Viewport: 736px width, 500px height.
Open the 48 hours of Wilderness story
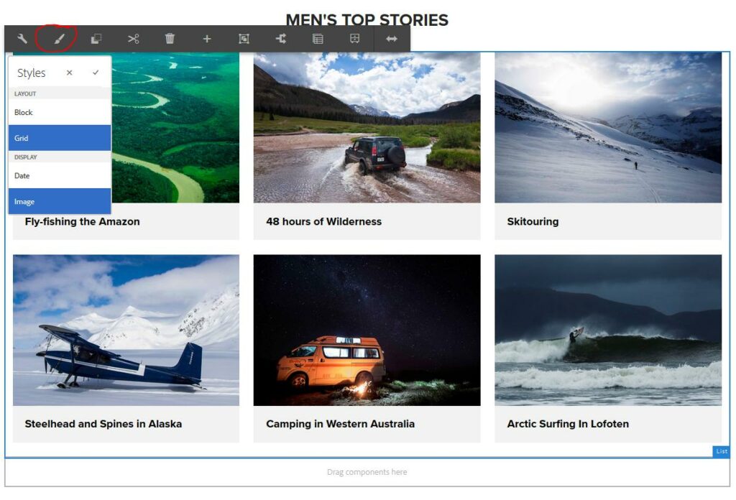pos(324,221)
